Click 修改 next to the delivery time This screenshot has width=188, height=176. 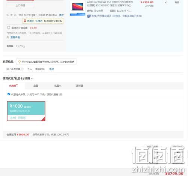click(x=61, y=15)
